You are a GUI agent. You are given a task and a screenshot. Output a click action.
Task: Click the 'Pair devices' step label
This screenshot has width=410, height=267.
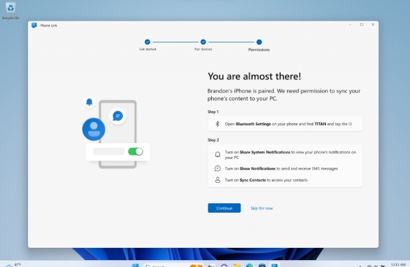click(x=203, y=49)
